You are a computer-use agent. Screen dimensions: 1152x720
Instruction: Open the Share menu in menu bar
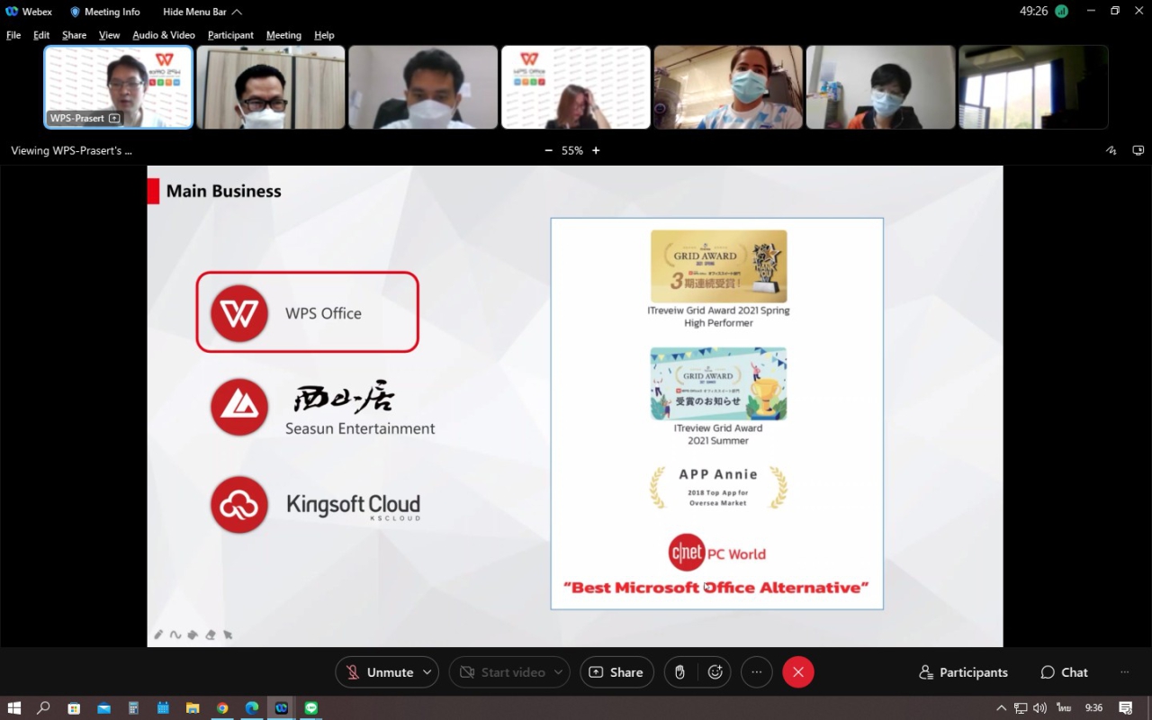coord(74,35)
